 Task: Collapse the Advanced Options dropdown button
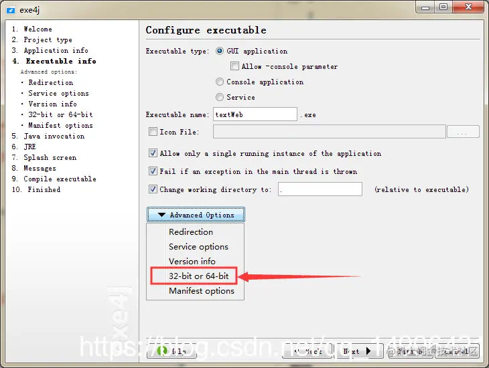[x=196, y=215]
